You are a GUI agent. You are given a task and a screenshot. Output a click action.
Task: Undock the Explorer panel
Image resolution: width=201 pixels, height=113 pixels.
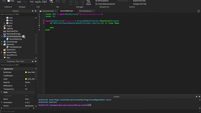pos(33,11)
